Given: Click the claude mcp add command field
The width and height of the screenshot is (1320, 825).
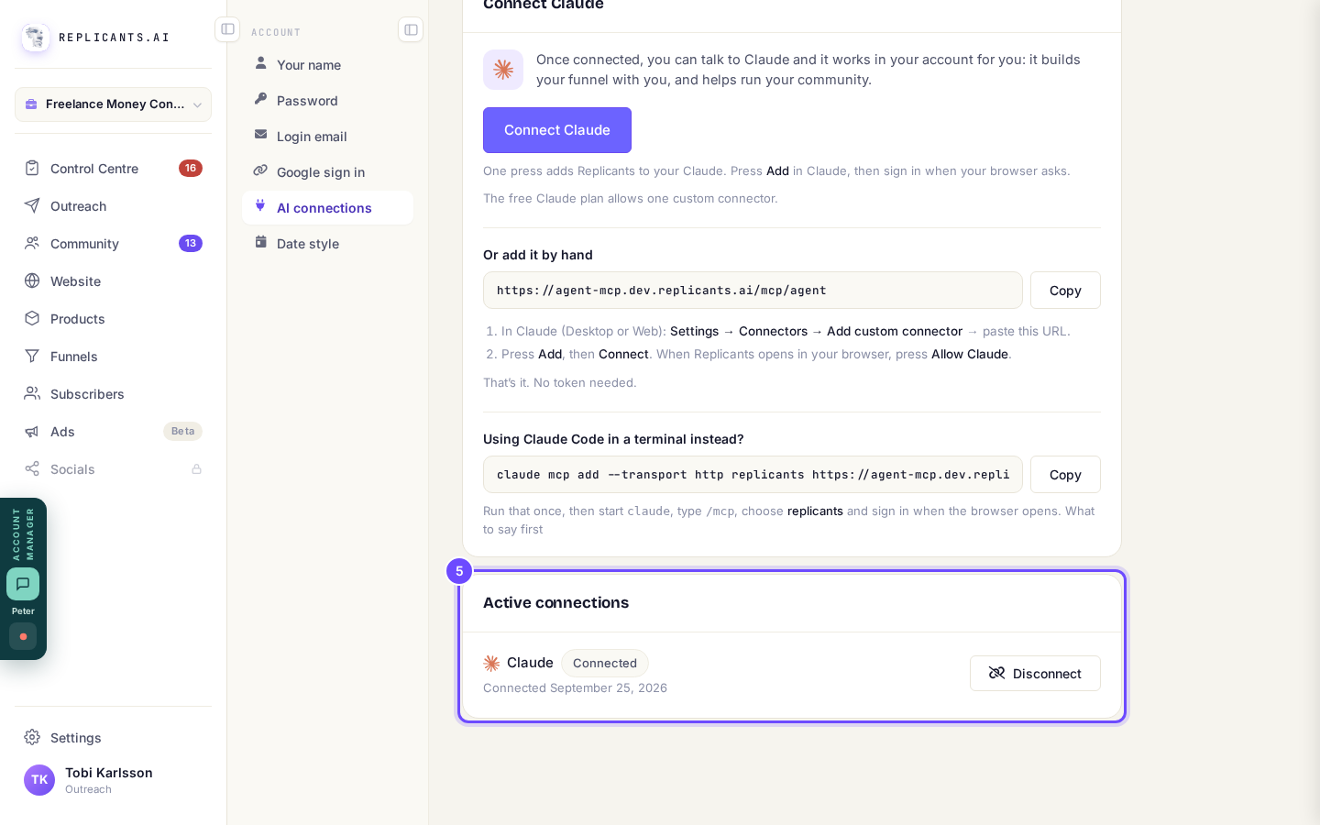Looking at the screenshot, I should tap(753, 475).
